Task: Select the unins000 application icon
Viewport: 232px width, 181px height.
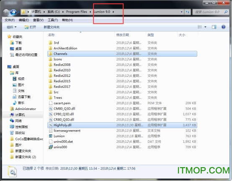Action: 51,147
